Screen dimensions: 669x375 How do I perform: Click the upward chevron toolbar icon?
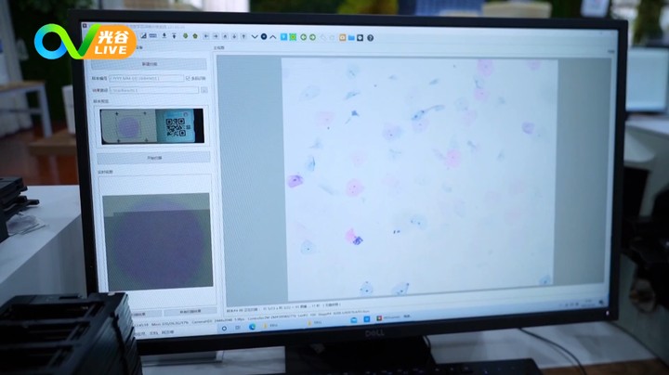[x=273, y=37]
